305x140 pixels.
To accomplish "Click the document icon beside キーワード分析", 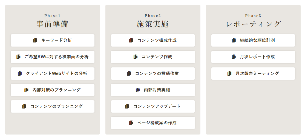I will tap(35, 40).
